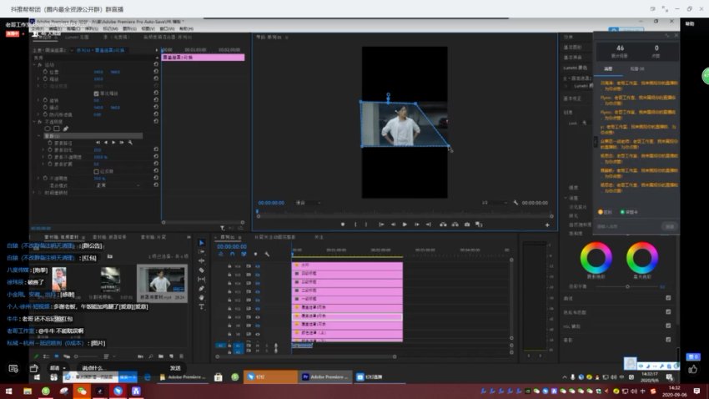Enable the mask Inverted checkbox
This screenshot has width=709, height=399.
tap(96, 171)
